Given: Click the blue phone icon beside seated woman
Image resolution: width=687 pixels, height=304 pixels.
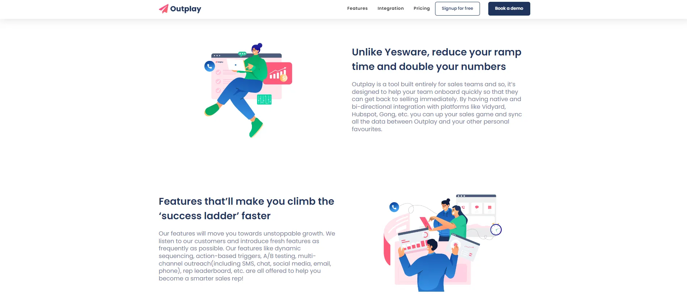Looking at the screenshot, I should pos(210,66).
